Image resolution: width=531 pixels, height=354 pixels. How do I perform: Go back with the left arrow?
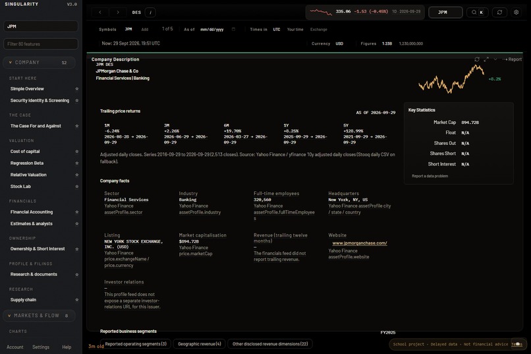(100, 12)
